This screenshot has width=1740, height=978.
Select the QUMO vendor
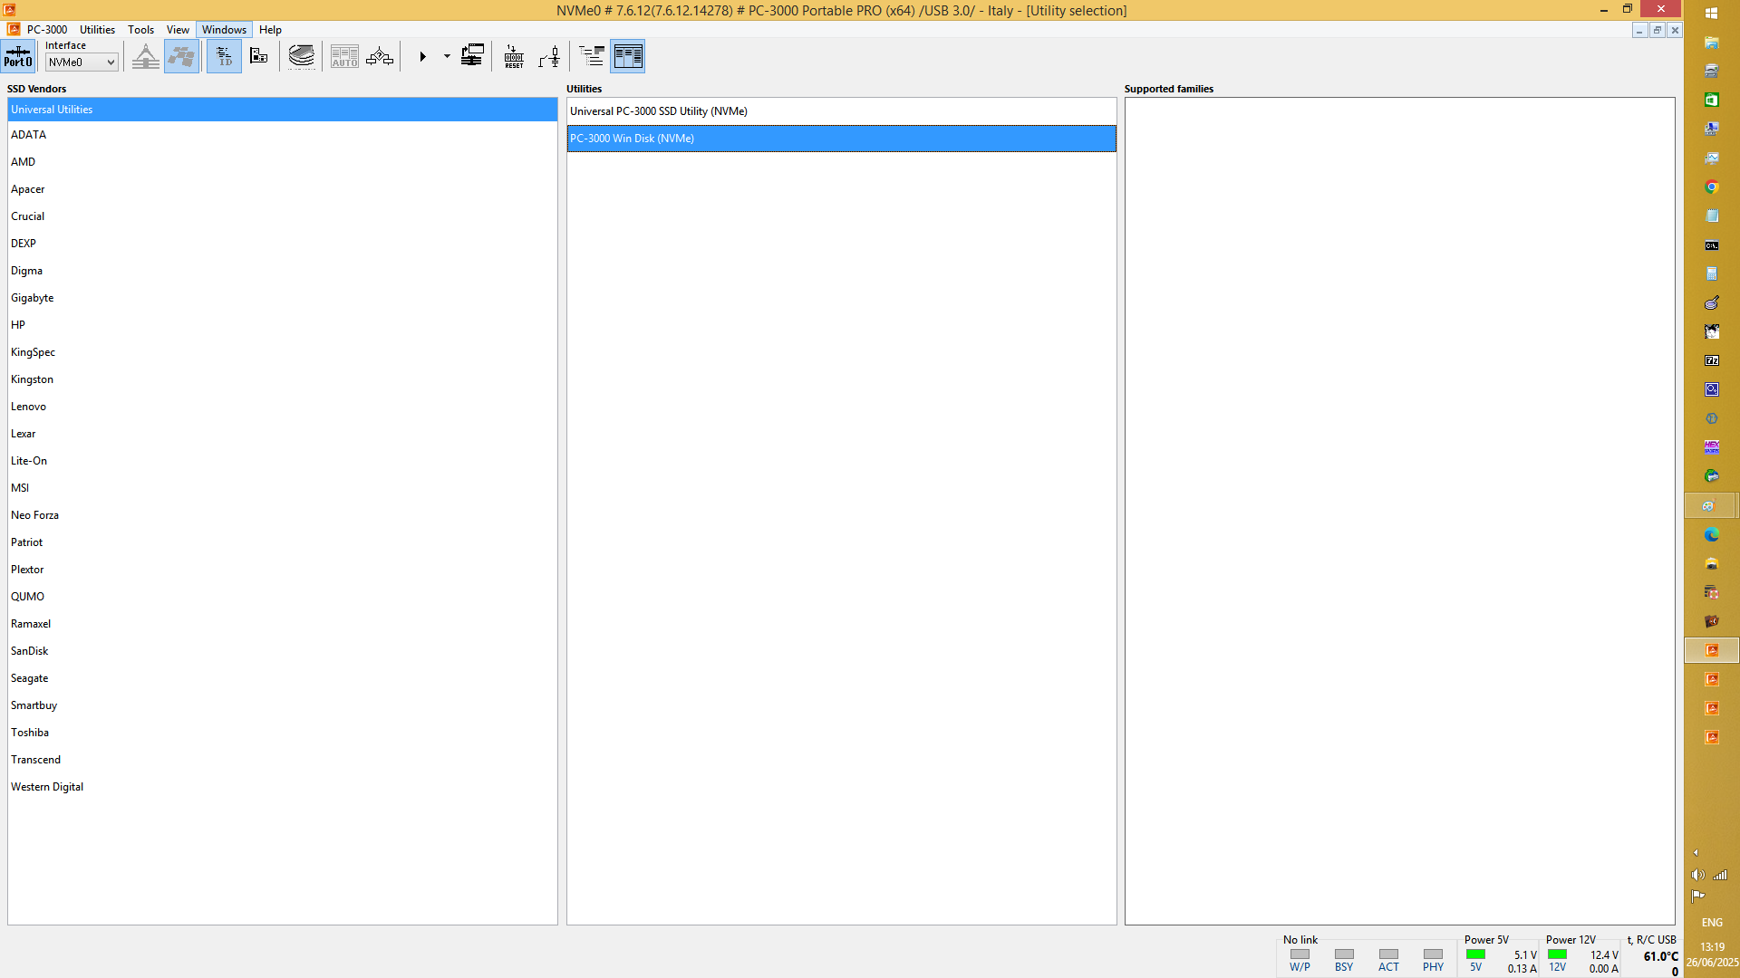coord(282,597)
